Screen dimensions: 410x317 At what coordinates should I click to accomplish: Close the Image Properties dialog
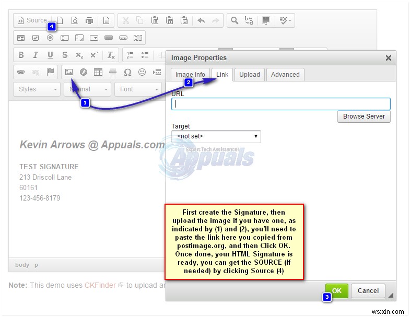(x=388, y=58)
